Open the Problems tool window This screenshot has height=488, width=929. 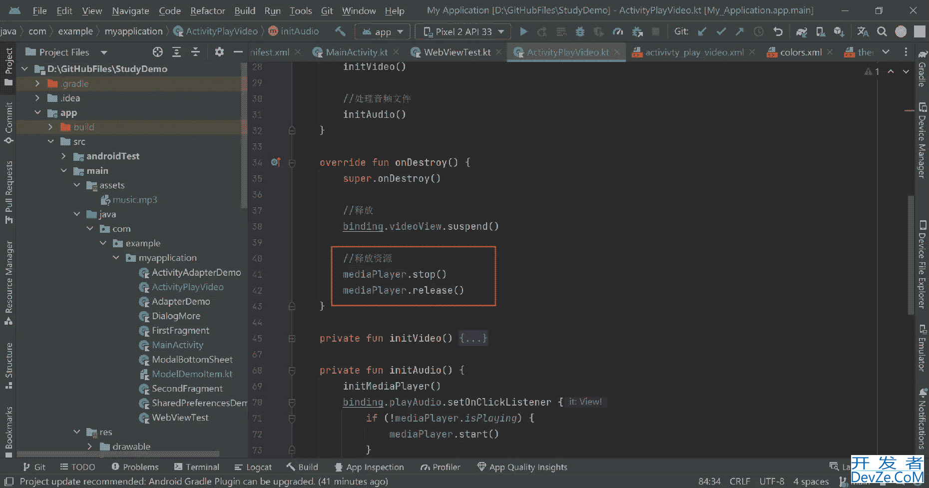pyautogui.click(x=135, y=467)
